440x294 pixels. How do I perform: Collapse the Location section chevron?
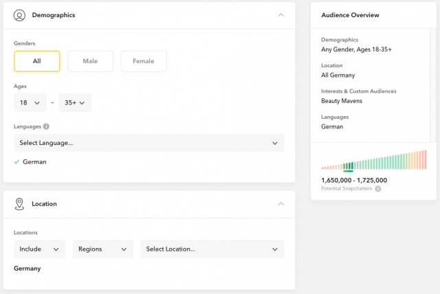[x=281, y=204]
